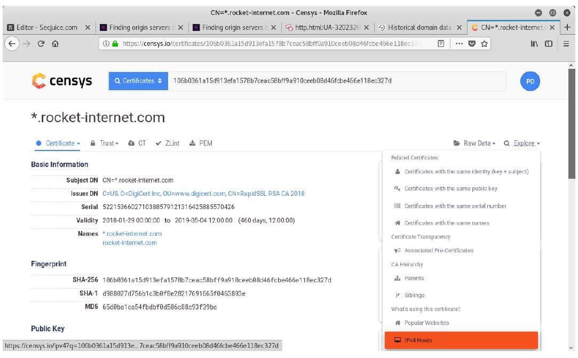Click the browser forward arrow

pyautogui.click(x=27, y=44)
